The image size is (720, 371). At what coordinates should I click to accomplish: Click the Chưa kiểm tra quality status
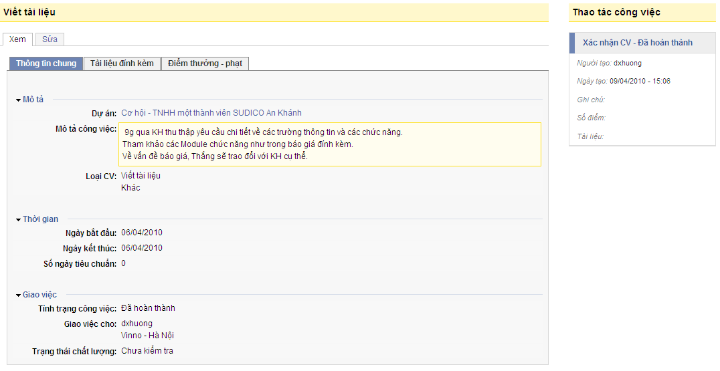(x=147, y=351)
